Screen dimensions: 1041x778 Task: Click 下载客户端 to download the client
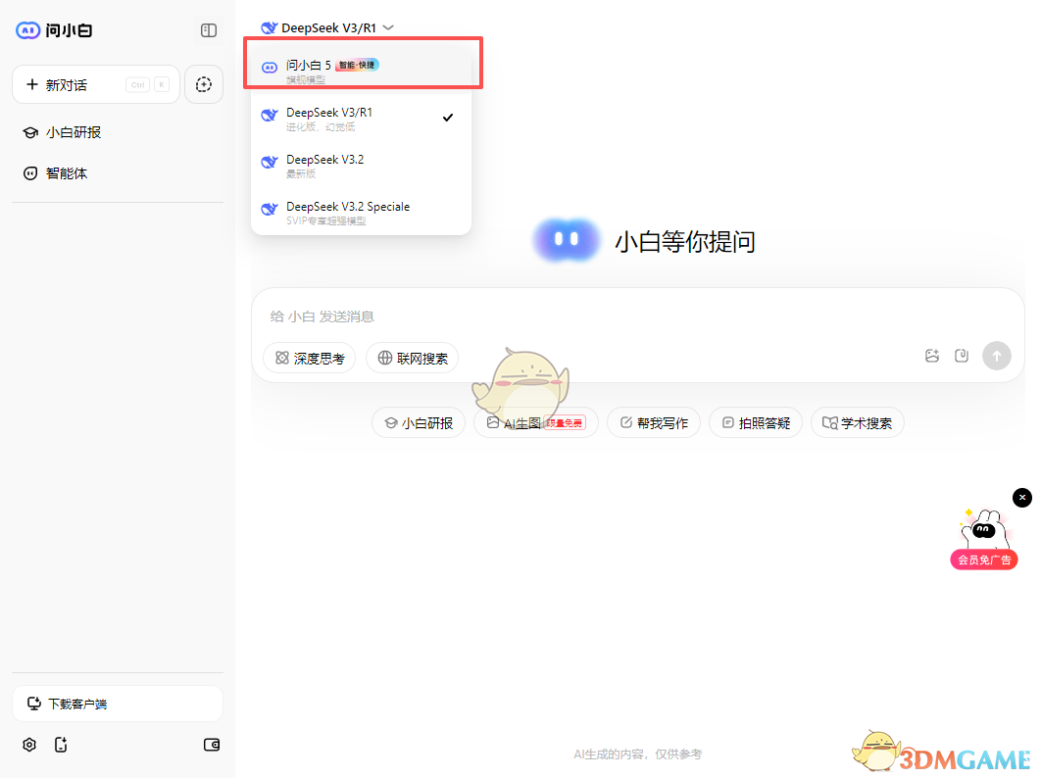(x=118, y=704)
